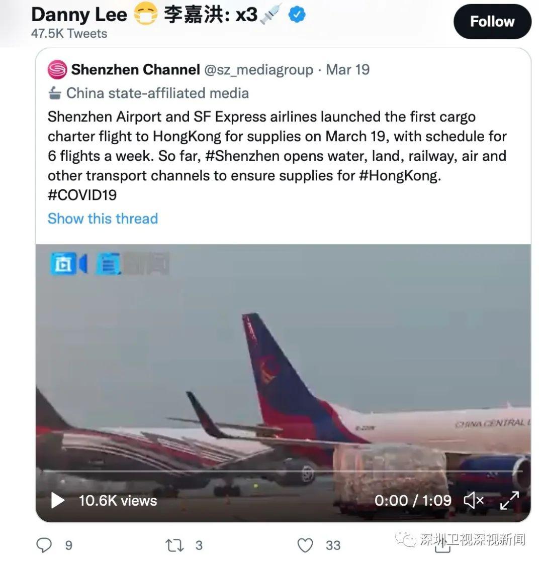Click the state-affiliated media podium icon
Viewport: 543px width, 563px height.
click(54, 93)
